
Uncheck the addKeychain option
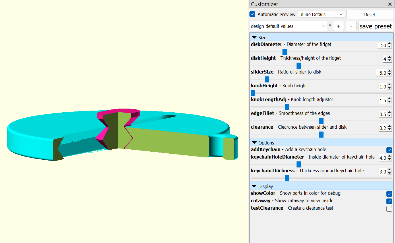[x=389, y=150]
